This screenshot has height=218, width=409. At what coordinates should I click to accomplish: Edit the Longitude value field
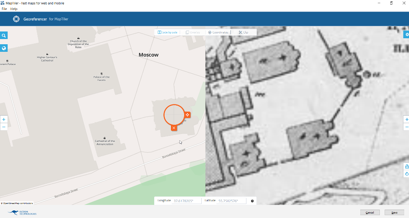click(187, 201)
